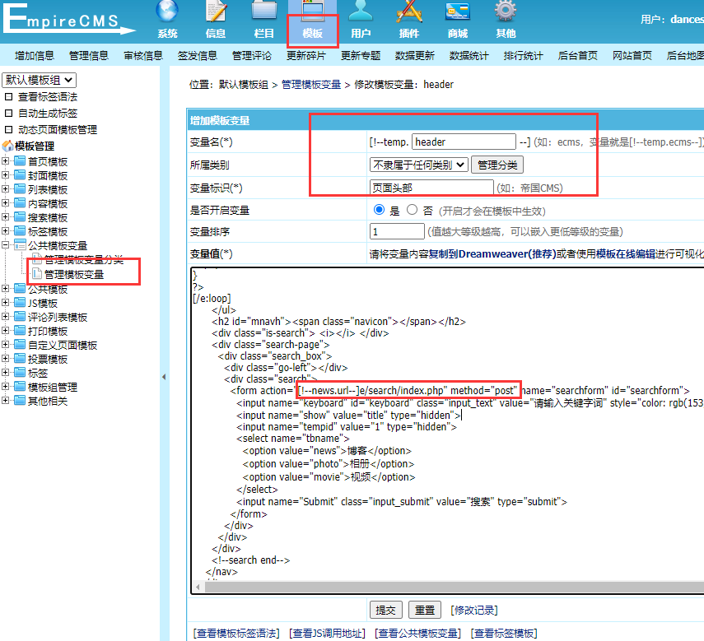The image size is (704, 641).
Task: Expand the 首页模板 tree node
Action: pyautogui.click(x=6, y=161)
